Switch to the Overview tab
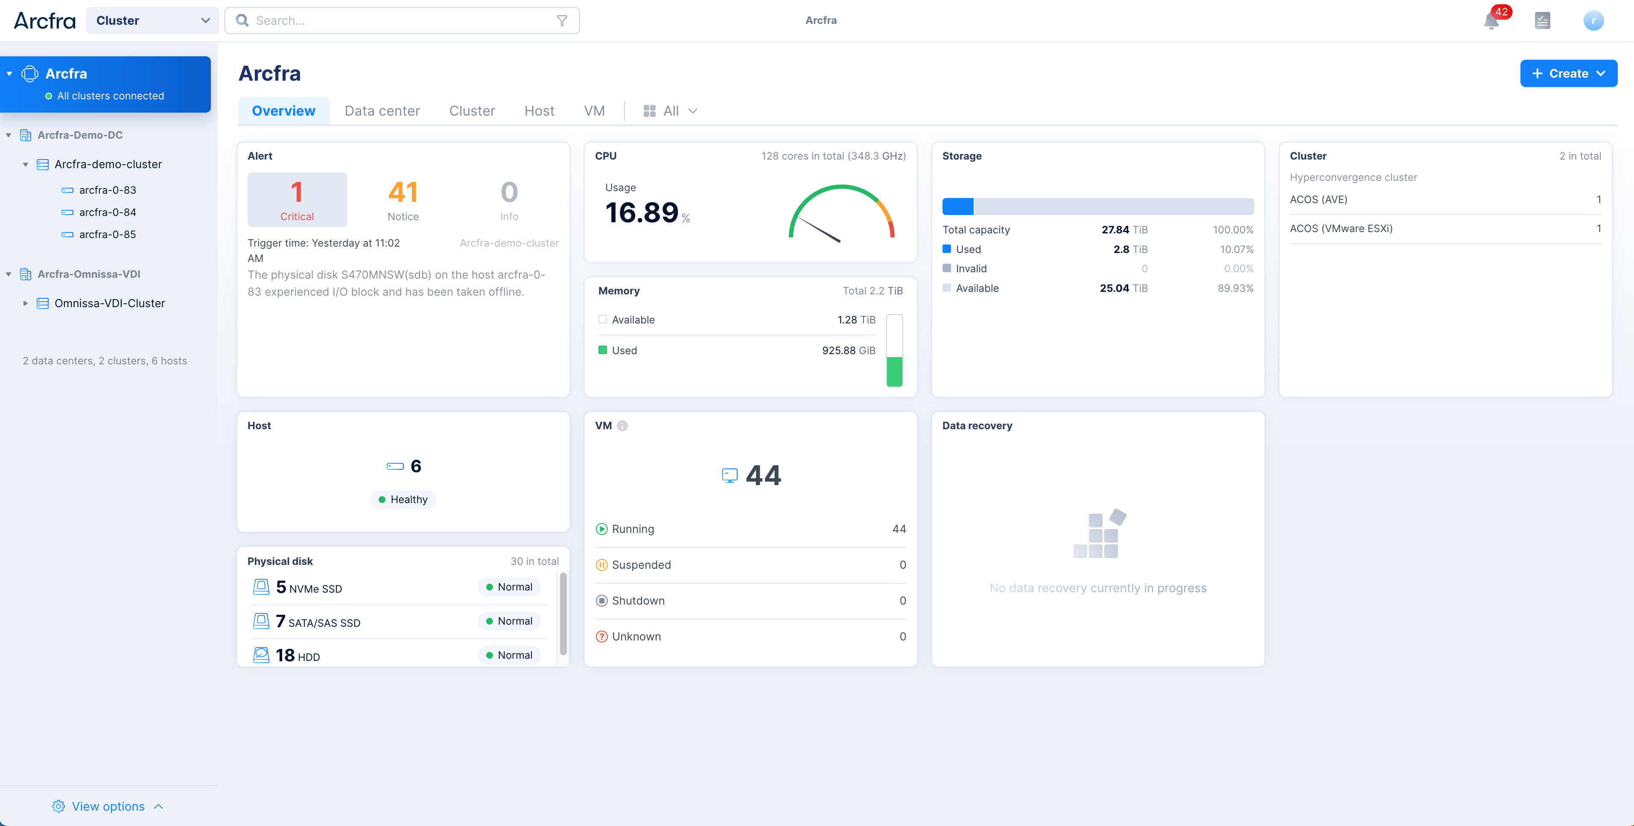1634x826 pixels. pyautogui.click(x=283, y=111)
